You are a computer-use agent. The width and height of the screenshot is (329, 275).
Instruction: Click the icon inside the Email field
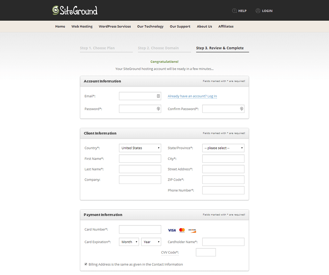[x=158, y=96]
